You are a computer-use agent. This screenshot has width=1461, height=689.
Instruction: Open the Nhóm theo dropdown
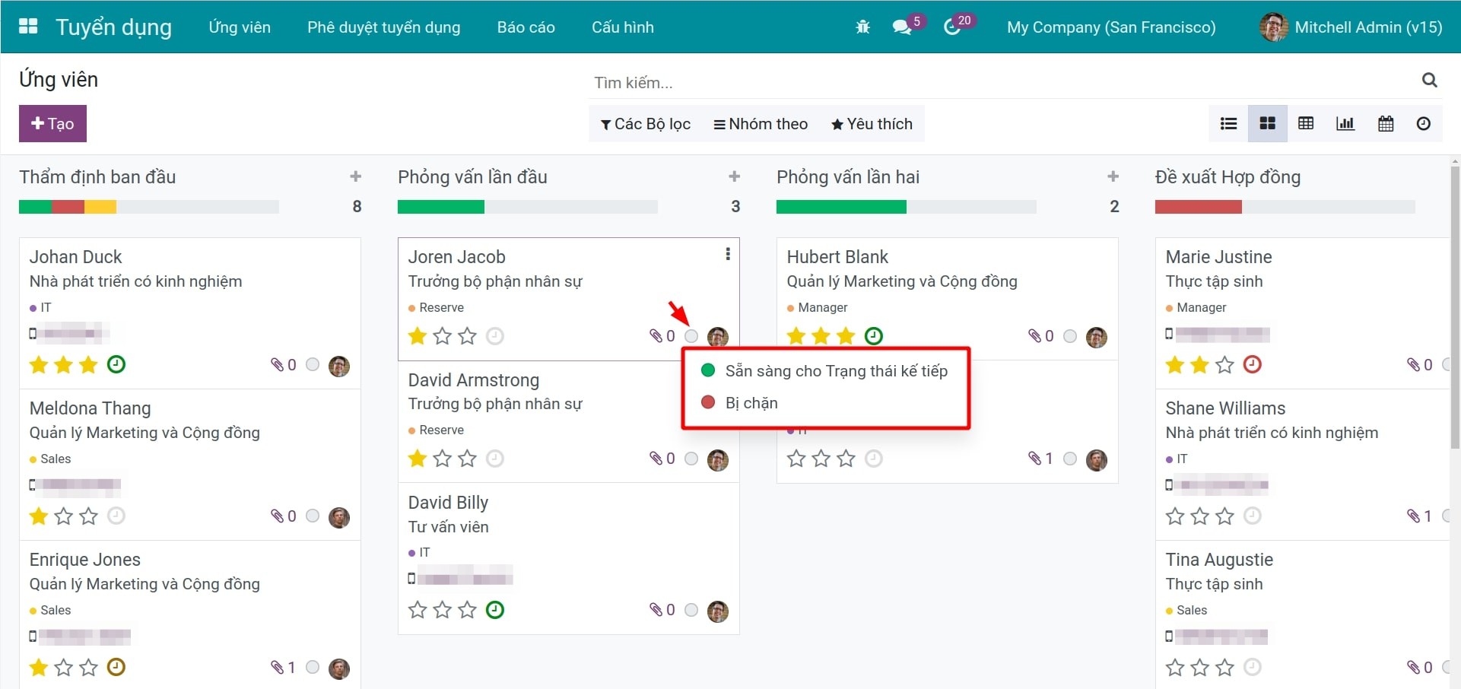760,123
